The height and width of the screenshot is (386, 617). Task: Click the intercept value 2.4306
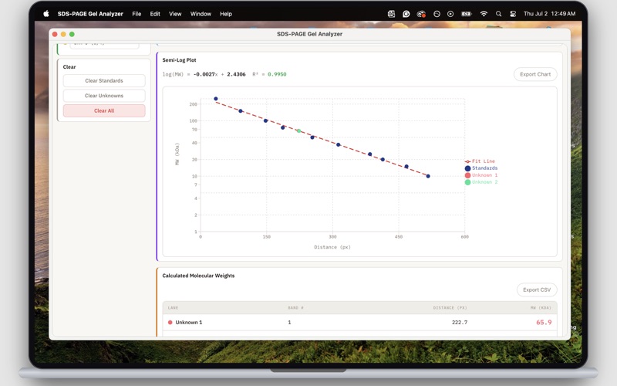pos(236,74)
